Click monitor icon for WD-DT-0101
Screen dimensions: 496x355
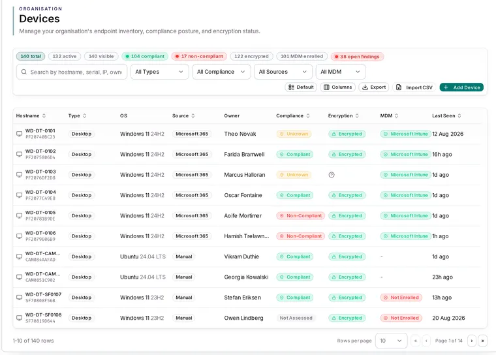[x=20, y=134]
